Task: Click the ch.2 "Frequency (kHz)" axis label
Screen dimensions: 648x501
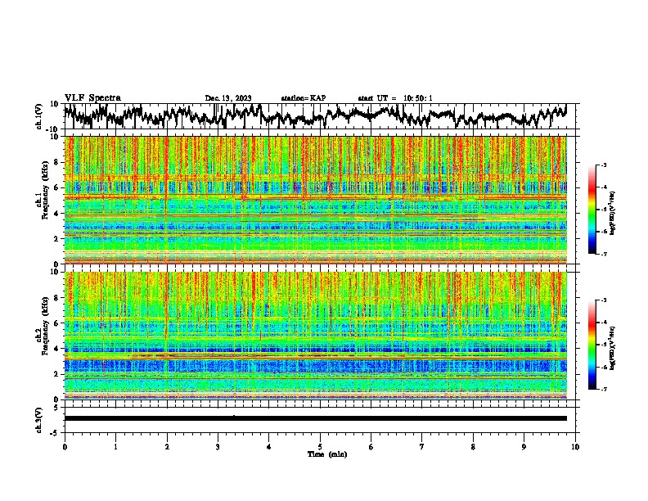Action: pos(45,326)
